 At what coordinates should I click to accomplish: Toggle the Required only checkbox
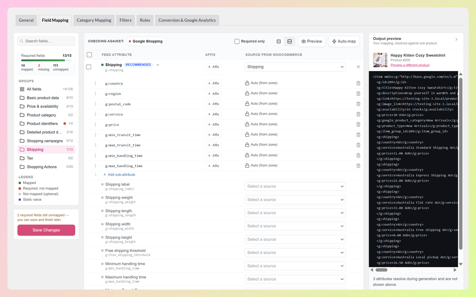click(237, 41)
